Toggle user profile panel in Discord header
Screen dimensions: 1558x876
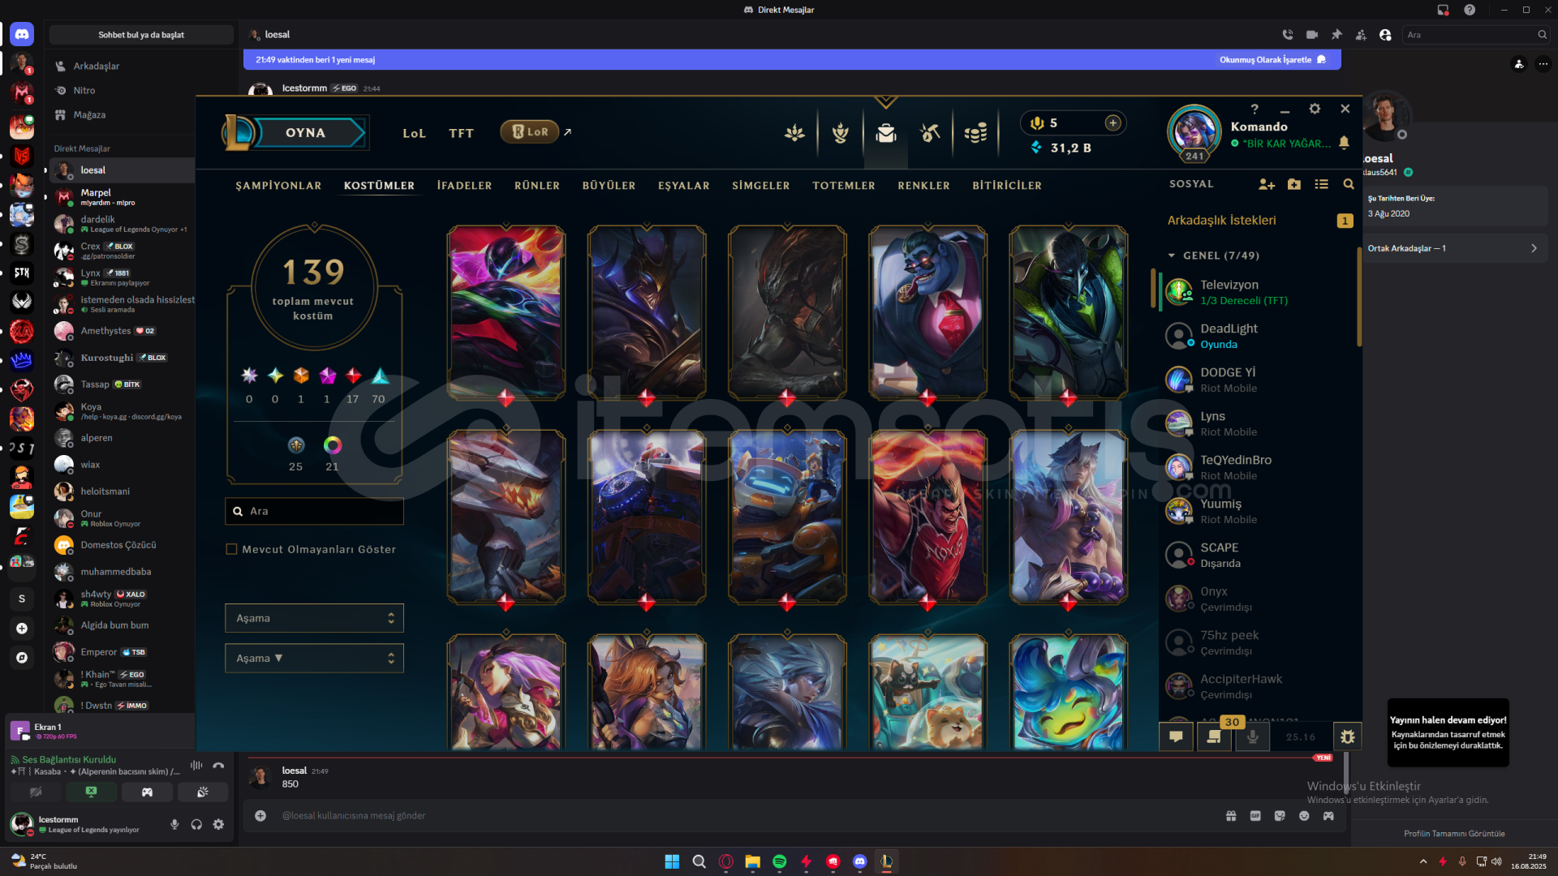pyautogui.click(x=1385, y=35)
